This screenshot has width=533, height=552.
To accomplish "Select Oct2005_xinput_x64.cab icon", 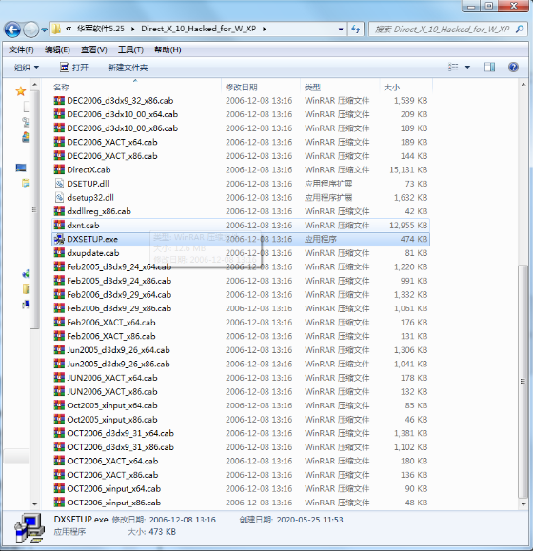I will pyautogui.click(x=59, y=405).
